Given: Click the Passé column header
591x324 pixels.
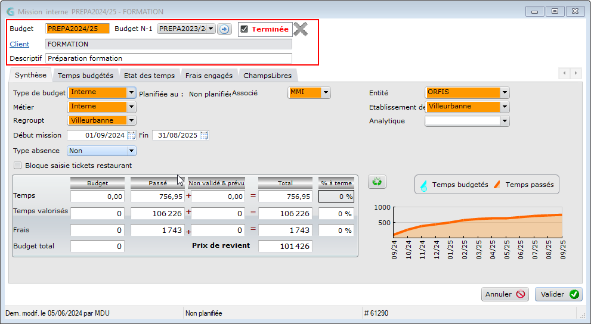Looking at the screenshot, I should point(157,183).
